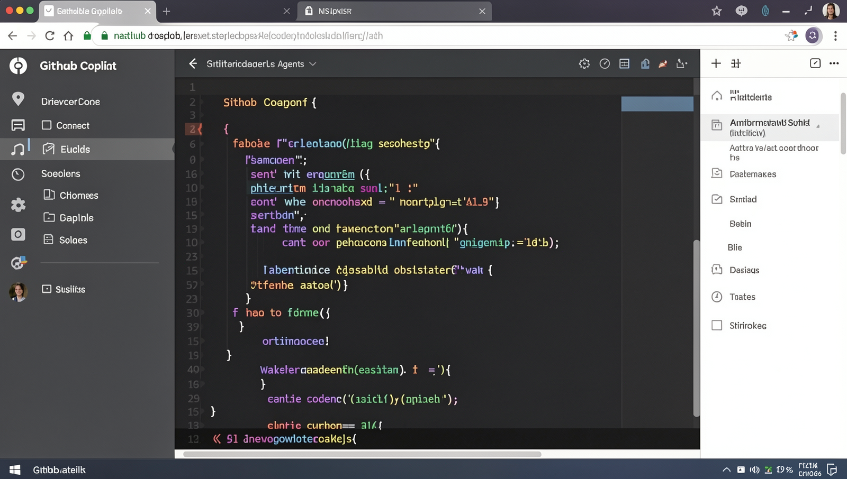Open the clock icon beside Soeolens
847x479 pixels.
pos(18,174)
